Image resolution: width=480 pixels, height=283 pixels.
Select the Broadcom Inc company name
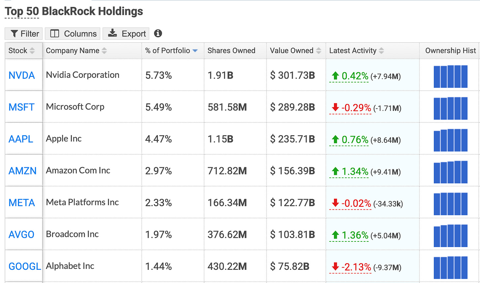click(x=73, y=234)
